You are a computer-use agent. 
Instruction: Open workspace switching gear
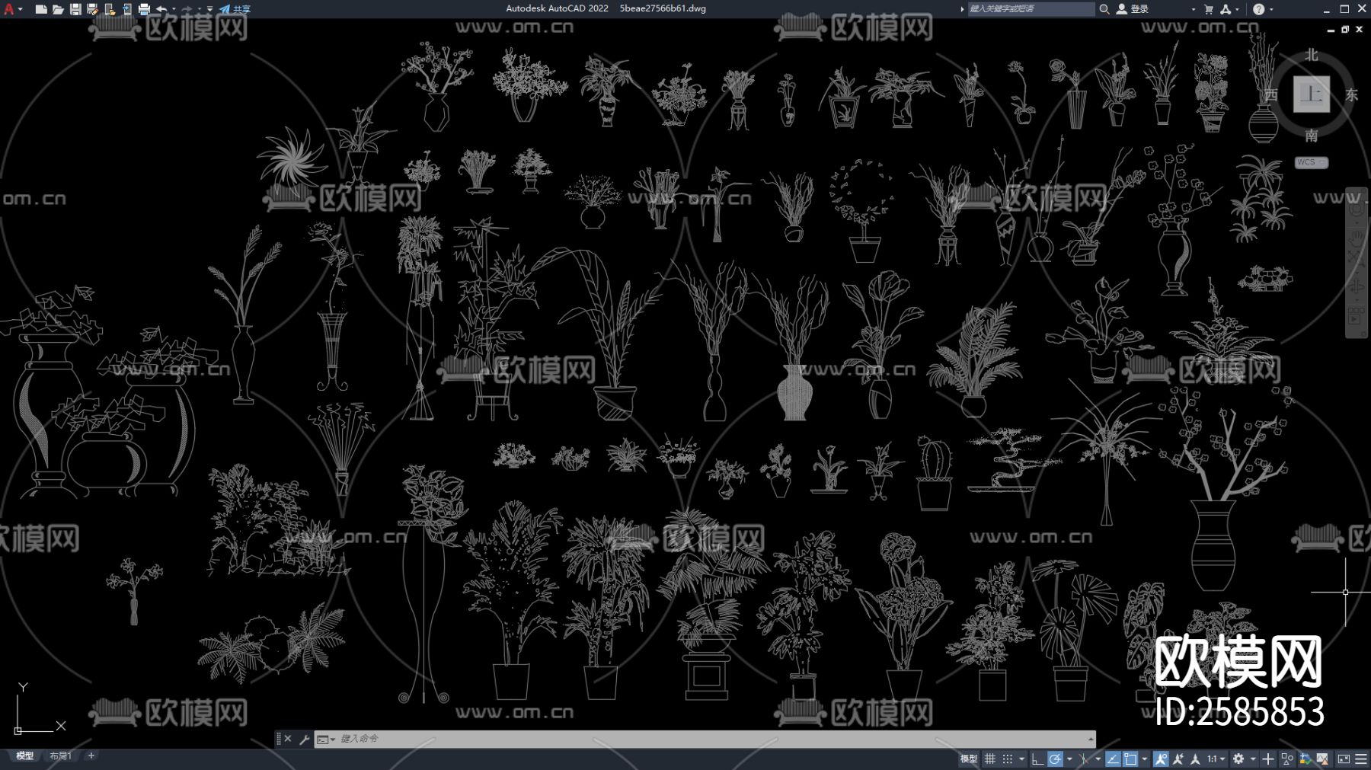[1238, 759]
